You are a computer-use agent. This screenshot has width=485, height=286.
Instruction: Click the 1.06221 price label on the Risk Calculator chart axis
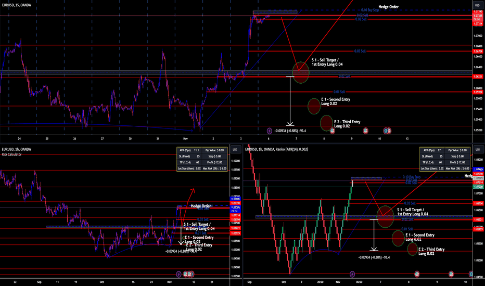(x=235, y=228)
